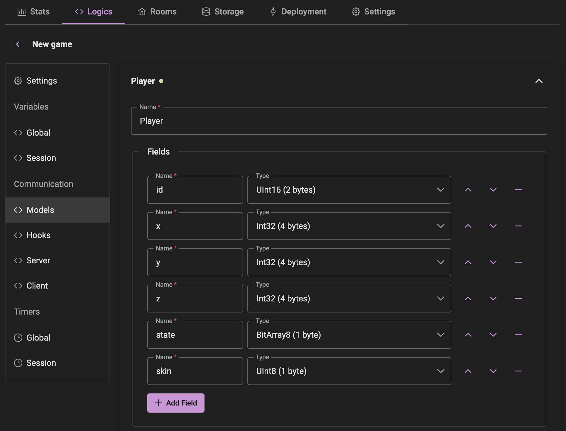Edit the field name 'state'
Screen dimensions: 566x431
[x=195, y=335]
